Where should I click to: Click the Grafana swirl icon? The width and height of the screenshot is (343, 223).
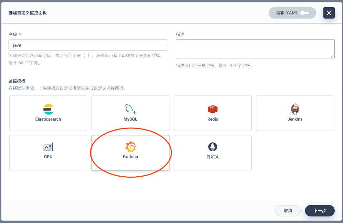pyautogui.click(x=131, y=147)
